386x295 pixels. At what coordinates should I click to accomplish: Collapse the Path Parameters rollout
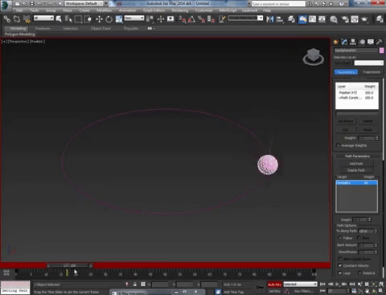[x=357, y=156]
